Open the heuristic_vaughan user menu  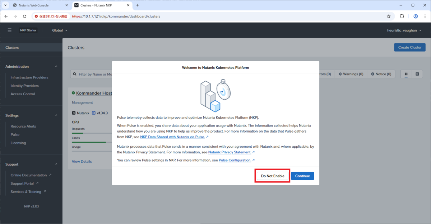click(404, 30)
